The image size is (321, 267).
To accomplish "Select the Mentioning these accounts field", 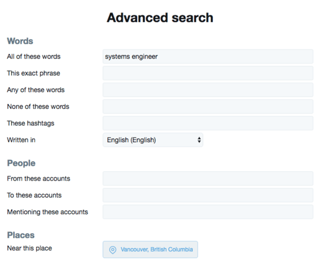I will click(208, 212).
